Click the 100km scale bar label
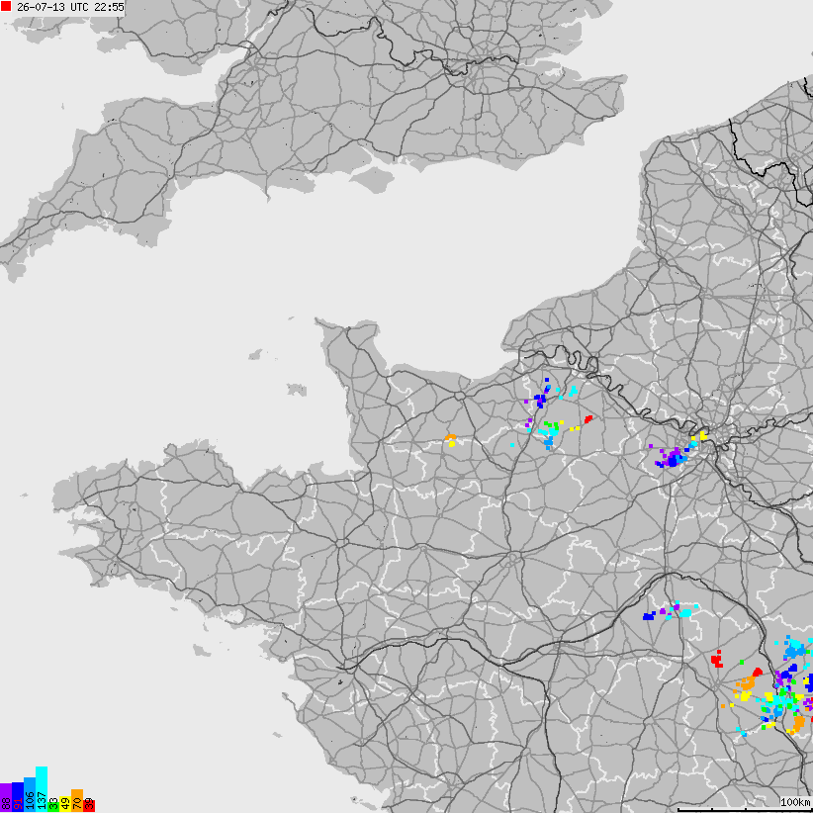 coord(796,803)
